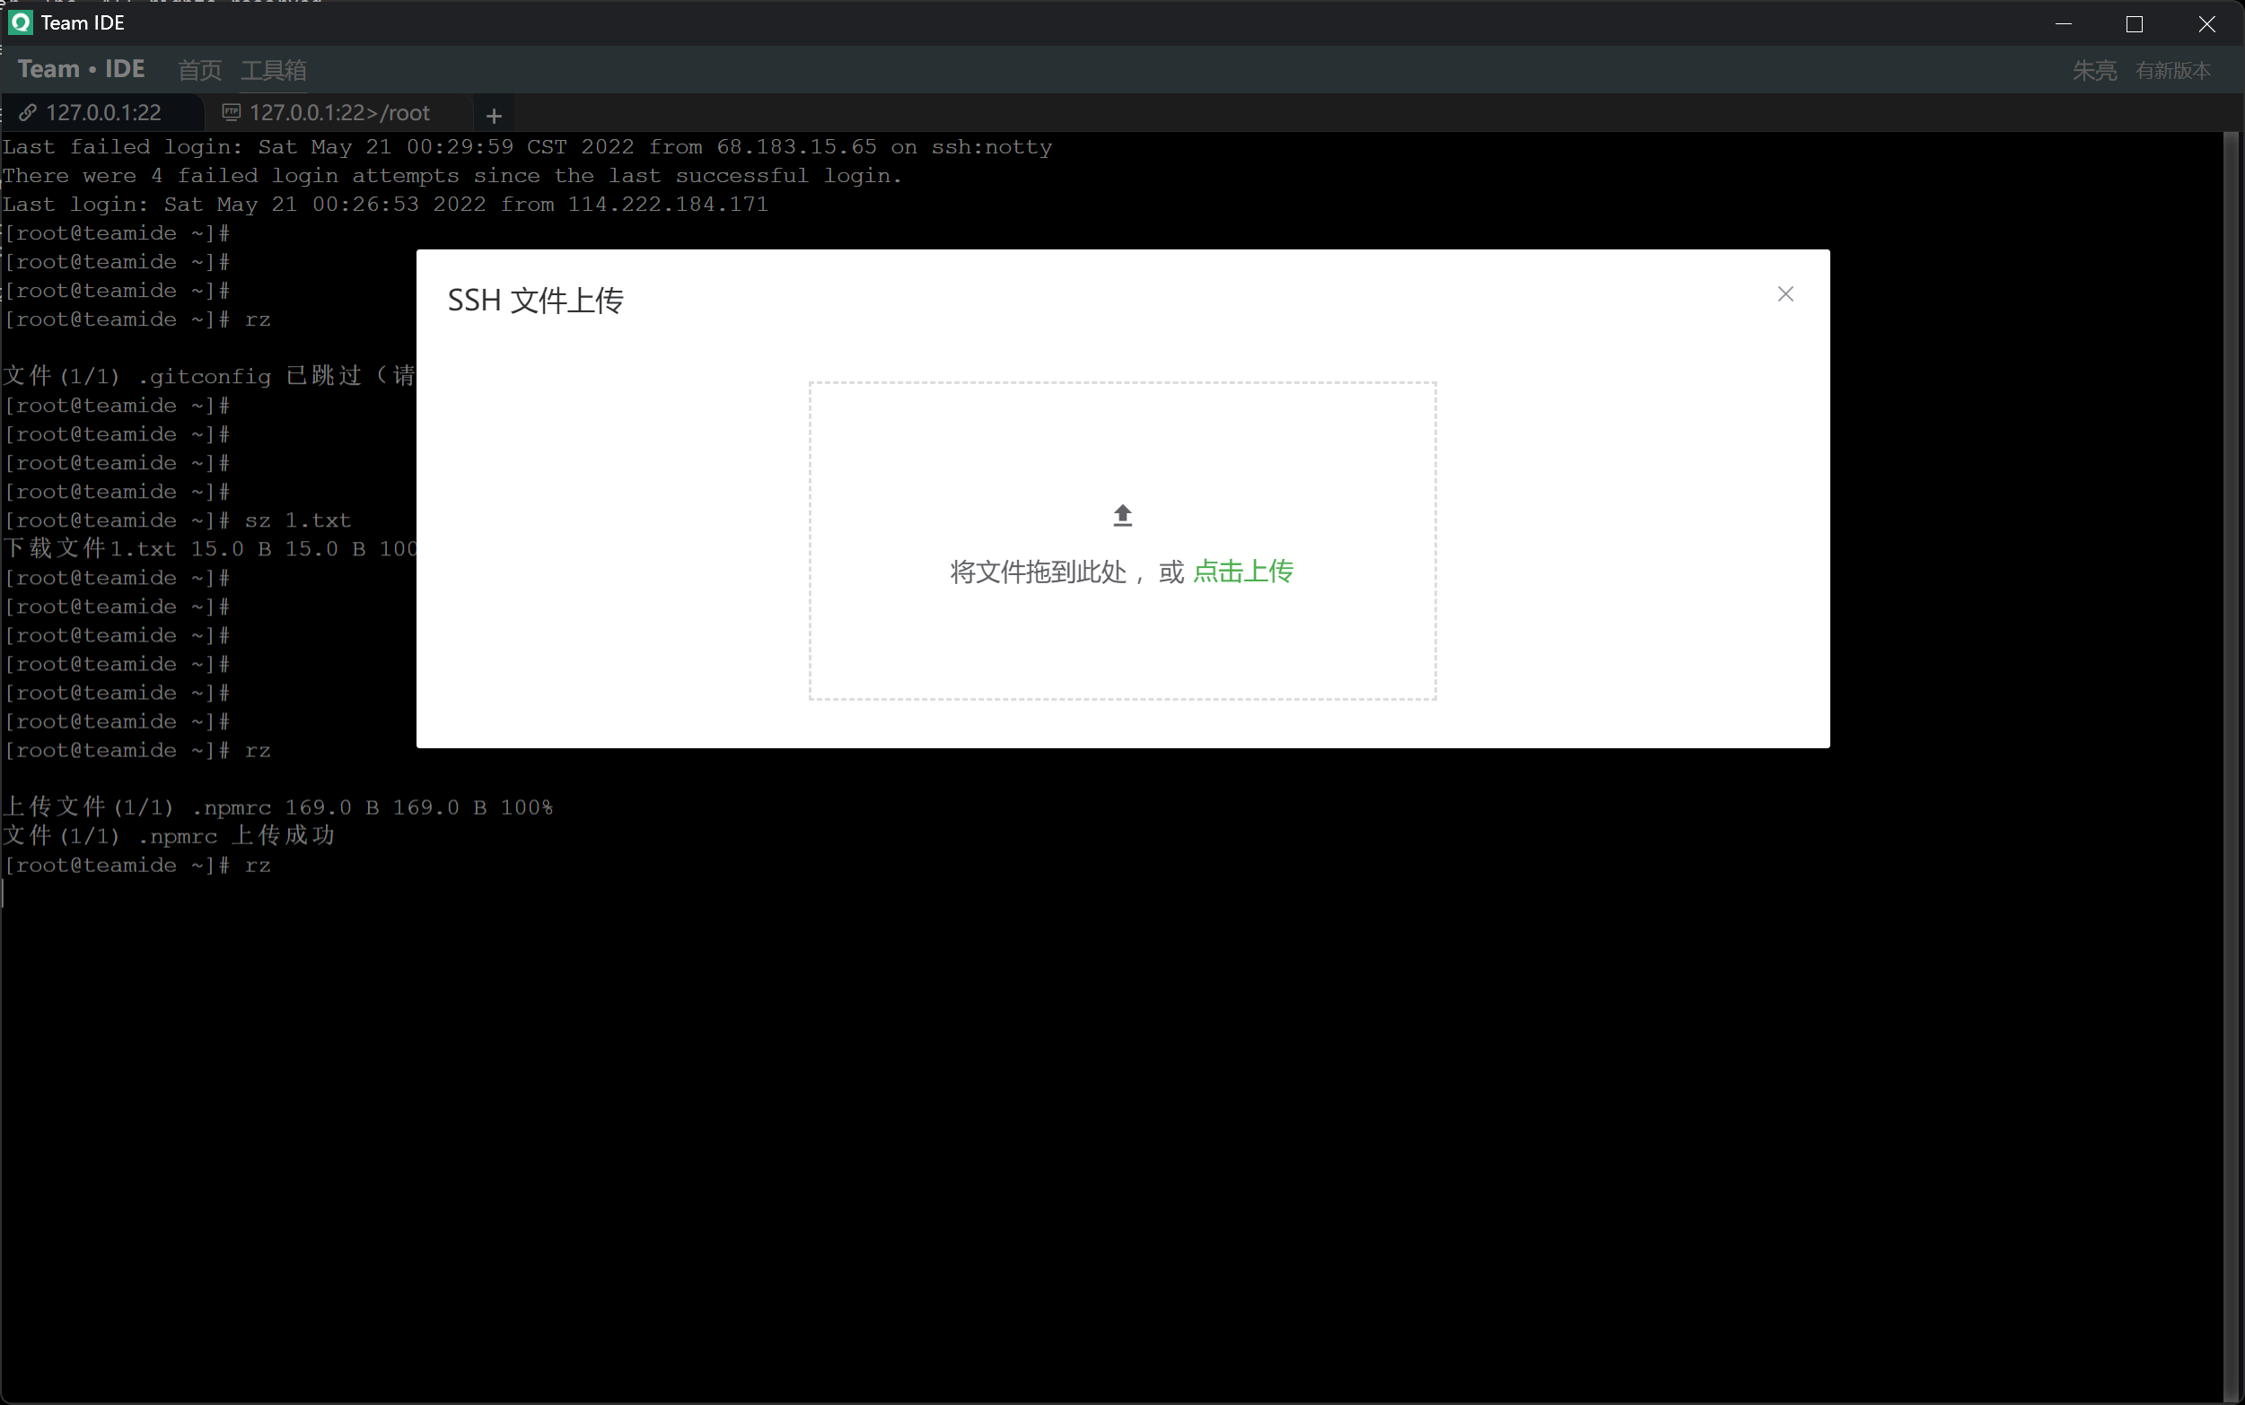Viewport: 2245px width, 1405px height.
Task: Open the 首页 menu item
Action: point(199,71)
